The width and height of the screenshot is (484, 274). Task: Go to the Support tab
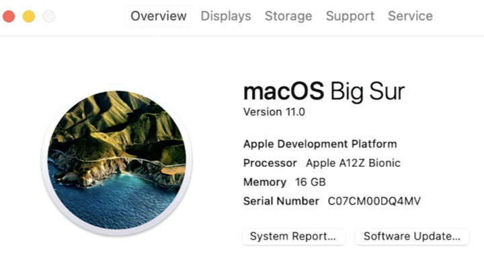[x=350, y=16]
